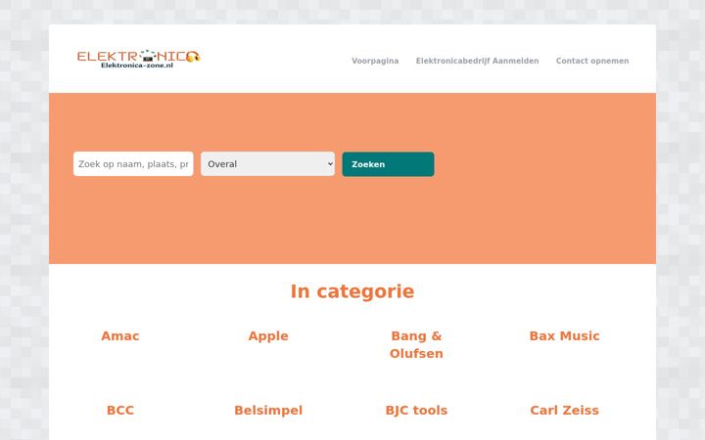Focus the Zoek op naam search field

pyautogui.click(x=133, y=164)
